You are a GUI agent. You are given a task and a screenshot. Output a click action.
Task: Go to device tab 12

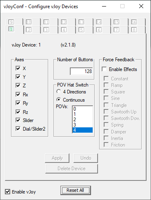pos(67,22)
